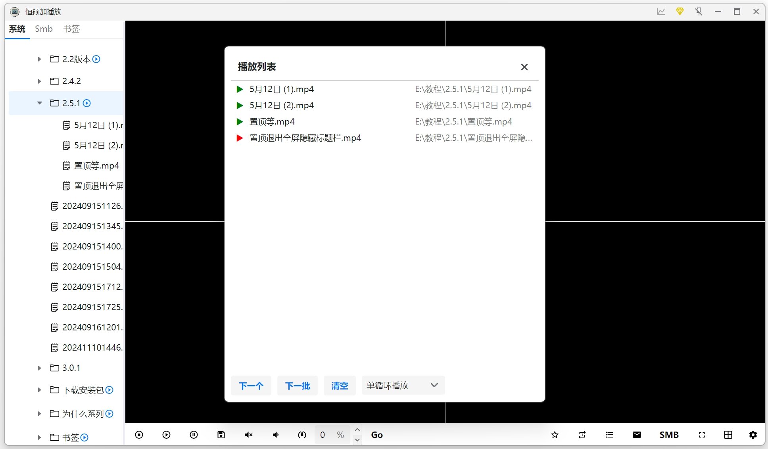The image size is (768, 449).
Task: Click the pause playback icon
Action: click(x=194, y=435)
